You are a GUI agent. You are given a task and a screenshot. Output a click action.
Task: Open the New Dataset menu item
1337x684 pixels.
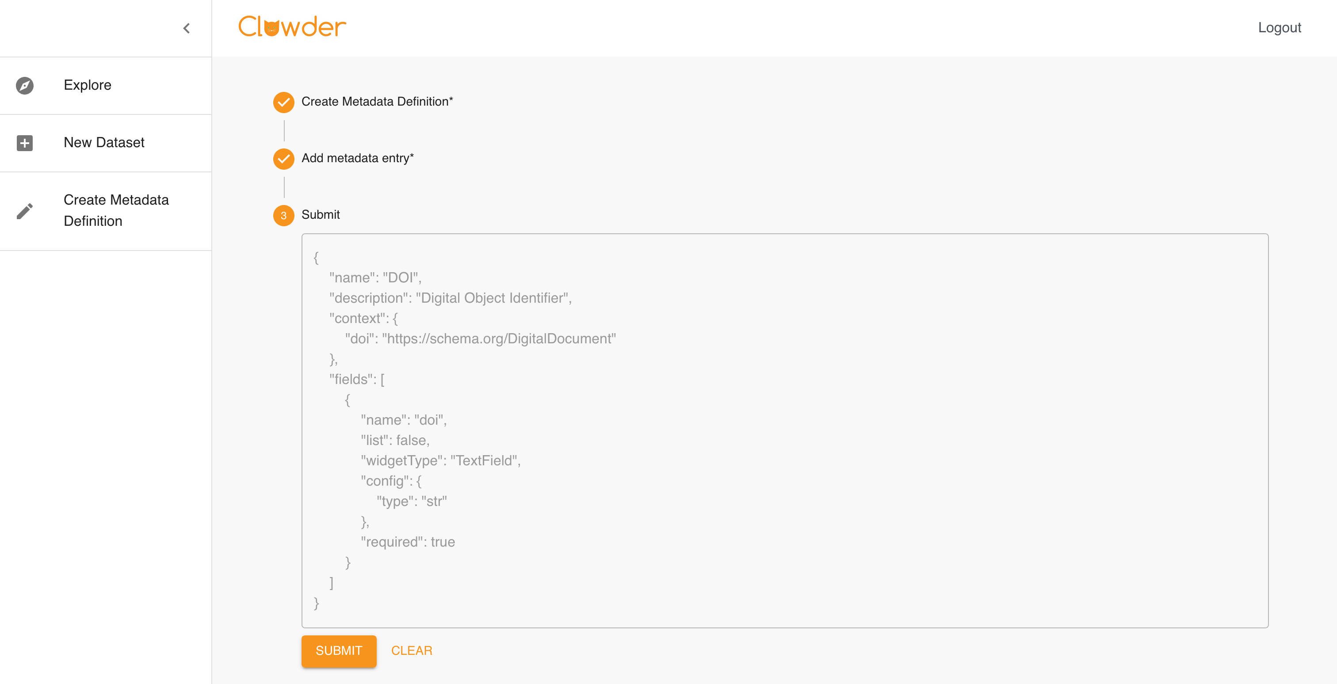104,143
